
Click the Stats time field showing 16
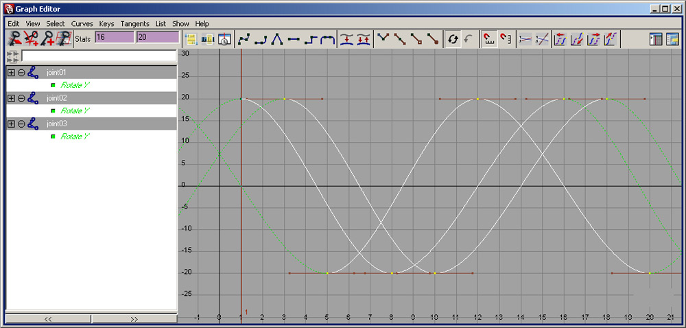point(114,38)
